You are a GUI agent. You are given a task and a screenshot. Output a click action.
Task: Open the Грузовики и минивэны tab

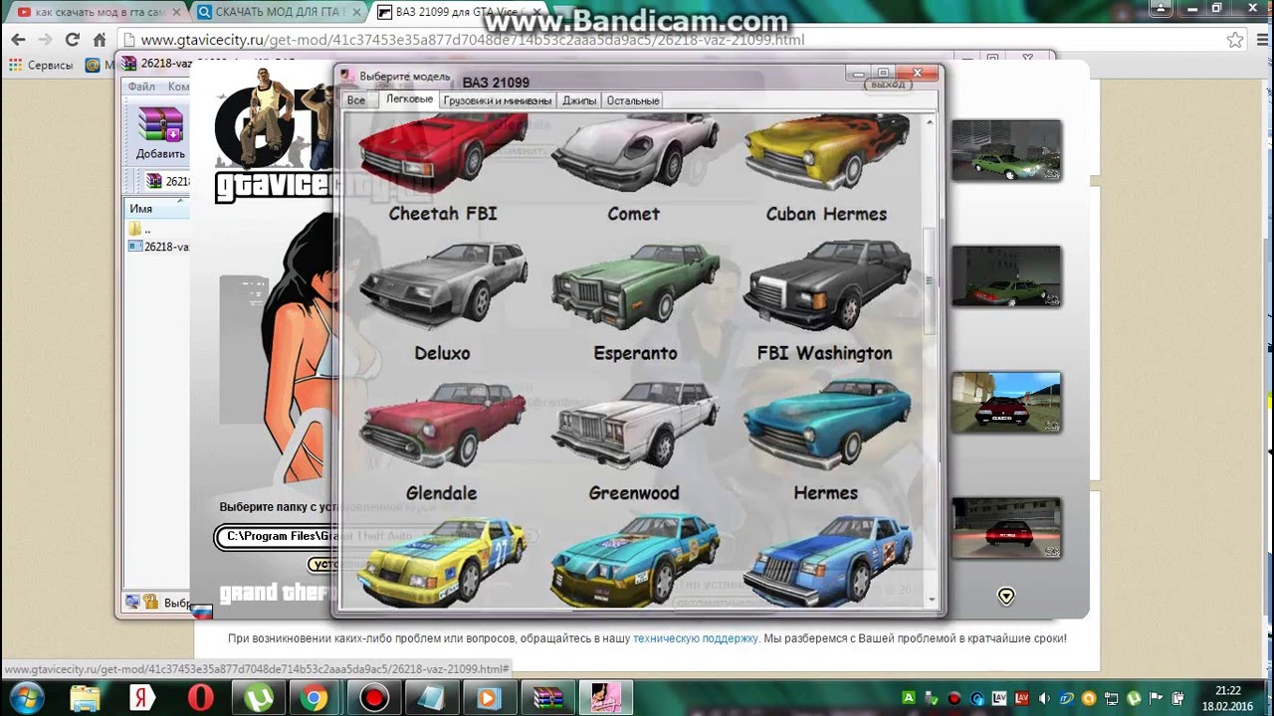498,100
